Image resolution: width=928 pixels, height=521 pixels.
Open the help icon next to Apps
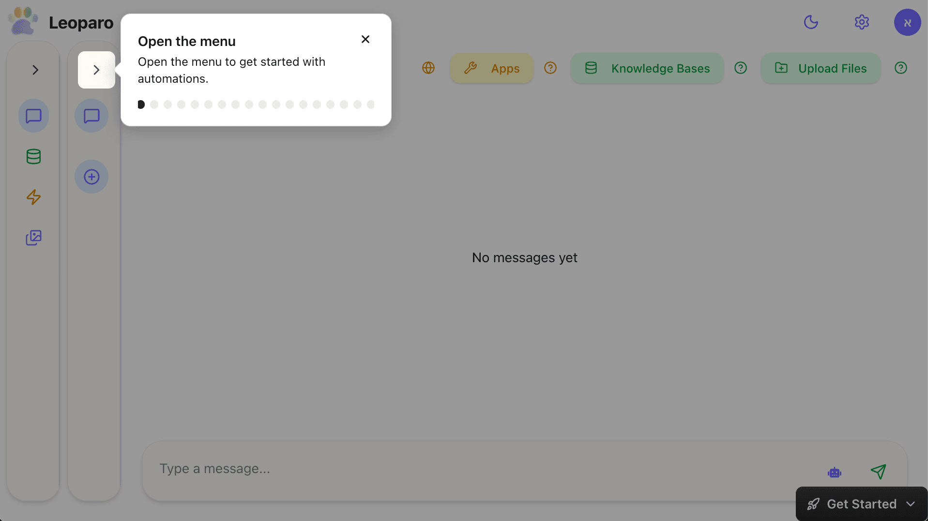tap(550, 68)
